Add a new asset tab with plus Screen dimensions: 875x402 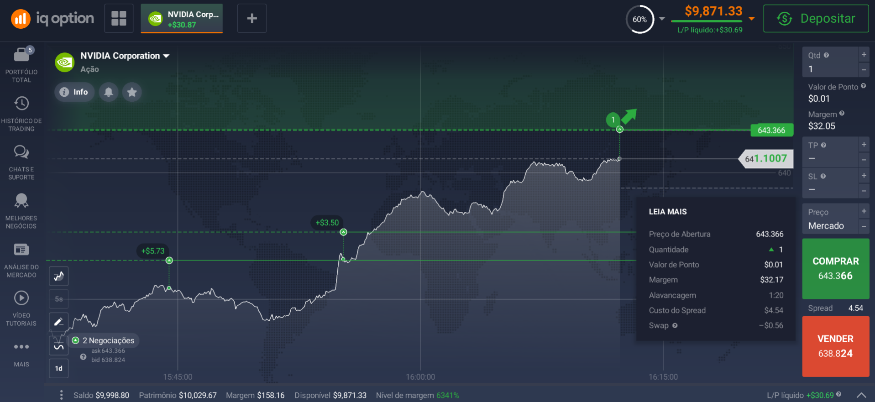click(x=252, y=18)
